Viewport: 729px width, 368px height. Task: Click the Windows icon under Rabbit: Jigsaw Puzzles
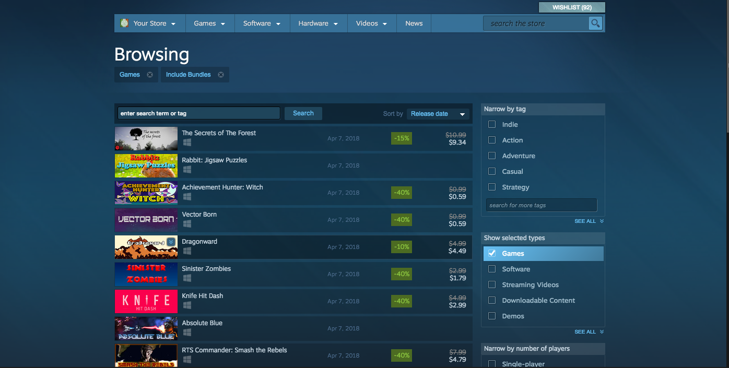[187, 170]
